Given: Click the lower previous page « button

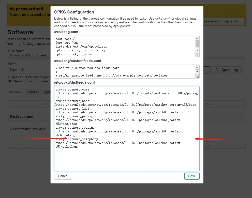Looking at the screenshot, I should pos(46,145).
